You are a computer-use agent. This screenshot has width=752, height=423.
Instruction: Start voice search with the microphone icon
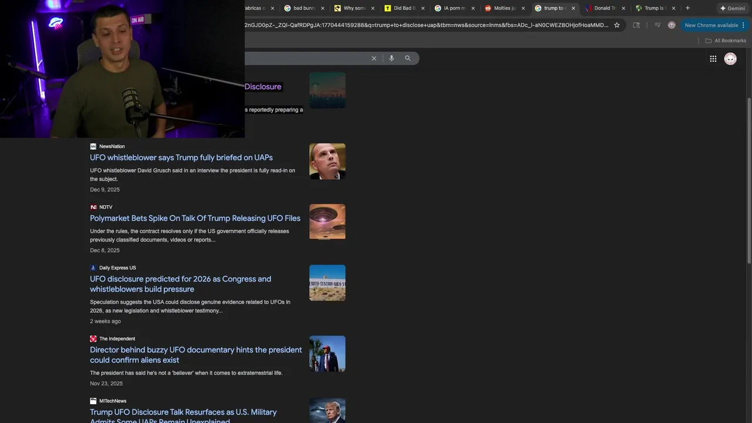click(391, 58)
